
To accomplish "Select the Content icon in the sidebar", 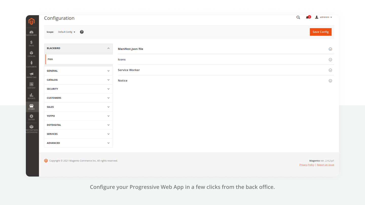I will 31,85.
